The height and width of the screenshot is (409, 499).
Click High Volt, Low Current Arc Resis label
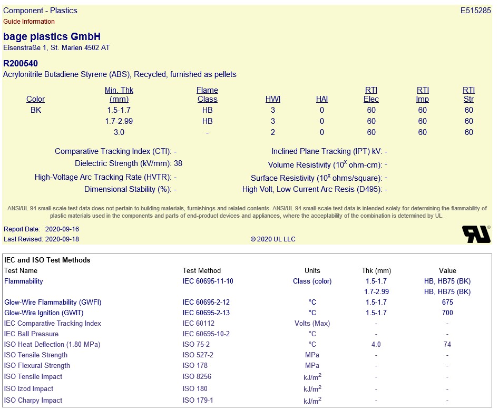coord(312,189)
